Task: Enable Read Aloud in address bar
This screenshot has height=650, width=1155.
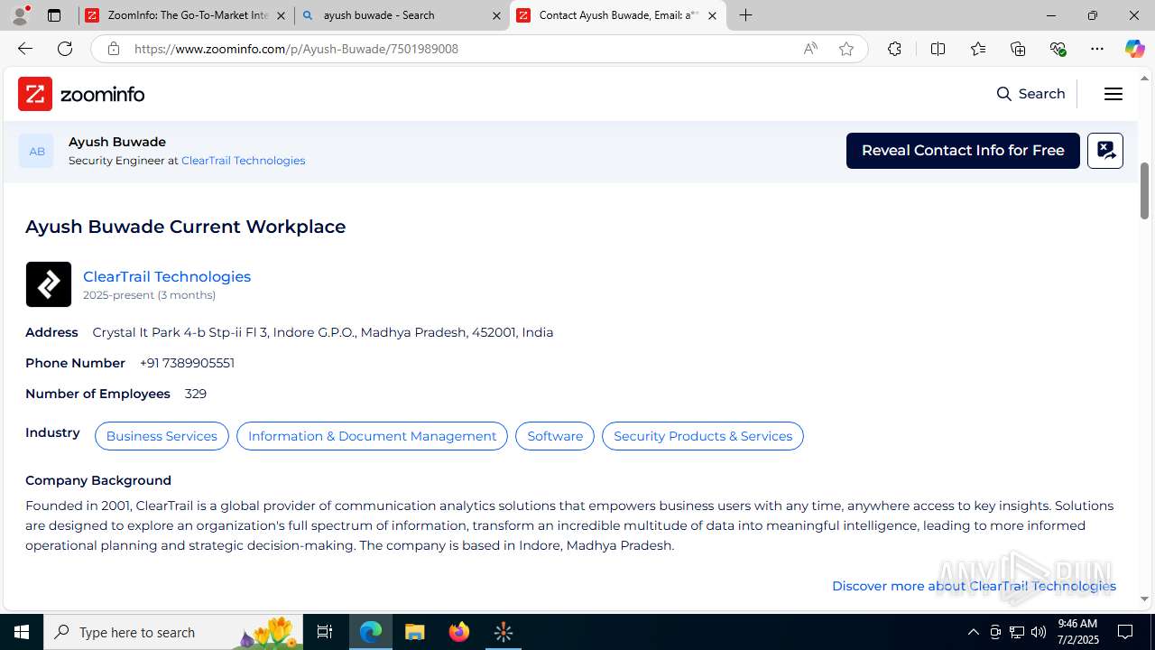Action: point(810,49)
